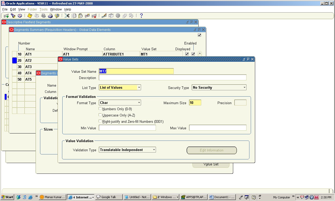Click the Value Set Name field
This screenshot has width=335, height=201.
(x=136, y=71)
